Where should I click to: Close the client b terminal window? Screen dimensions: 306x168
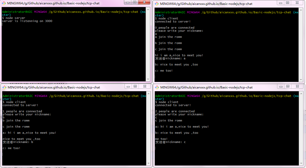click(145, 86)
